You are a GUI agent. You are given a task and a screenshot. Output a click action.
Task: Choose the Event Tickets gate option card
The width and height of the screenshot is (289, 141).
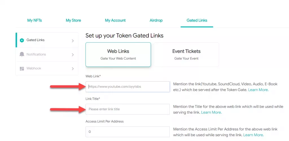click(186, 54)
